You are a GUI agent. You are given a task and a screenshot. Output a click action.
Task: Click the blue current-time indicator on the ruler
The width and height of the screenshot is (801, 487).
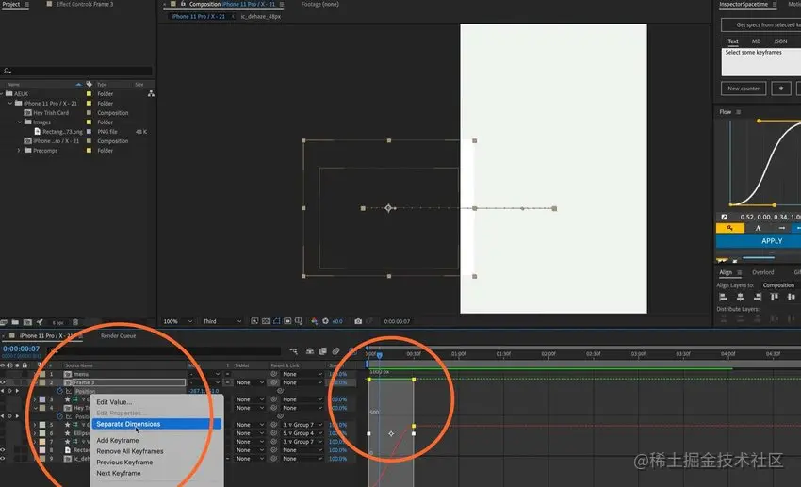[x=380, y=355]
